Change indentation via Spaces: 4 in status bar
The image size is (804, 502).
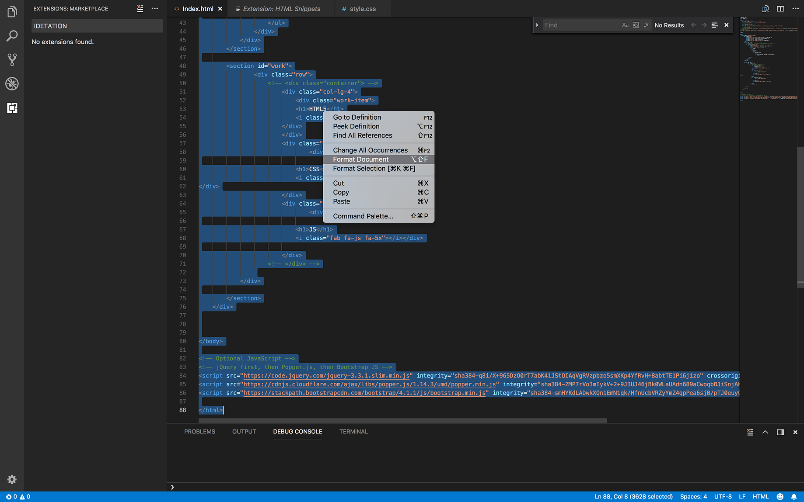coord(693,496)
